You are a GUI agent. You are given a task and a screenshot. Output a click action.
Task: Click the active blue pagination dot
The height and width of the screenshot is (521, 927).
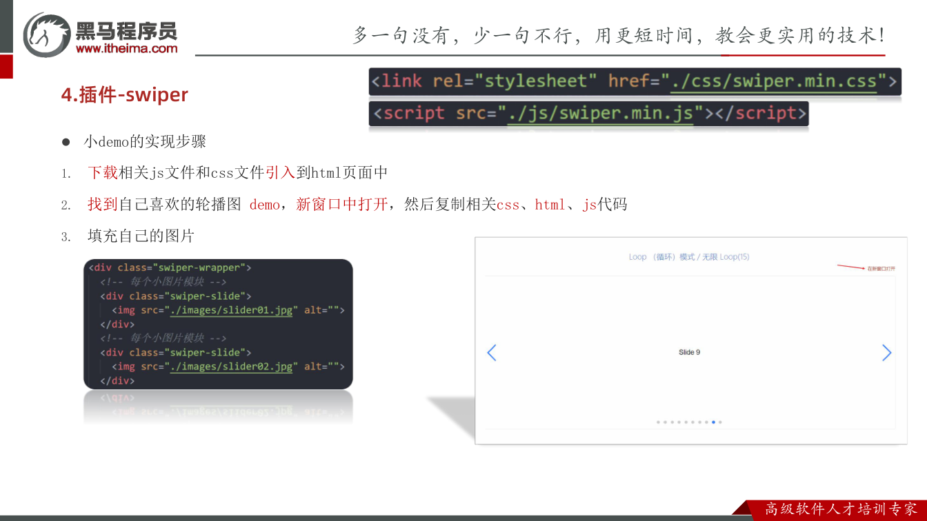point(714,422)
